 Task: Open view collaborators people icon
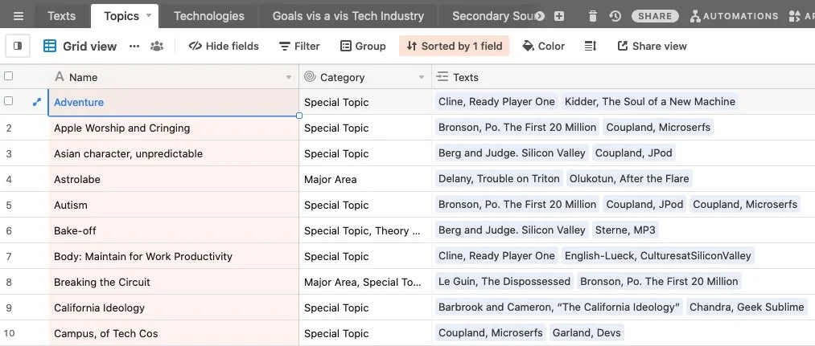(x=156, y=47)
